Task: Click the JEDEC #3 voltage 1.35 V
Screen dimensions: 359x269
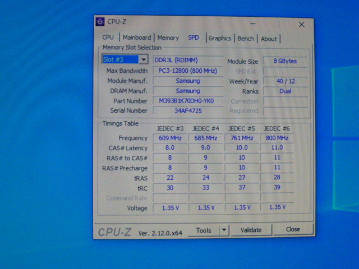Action: tap(170, 208)
